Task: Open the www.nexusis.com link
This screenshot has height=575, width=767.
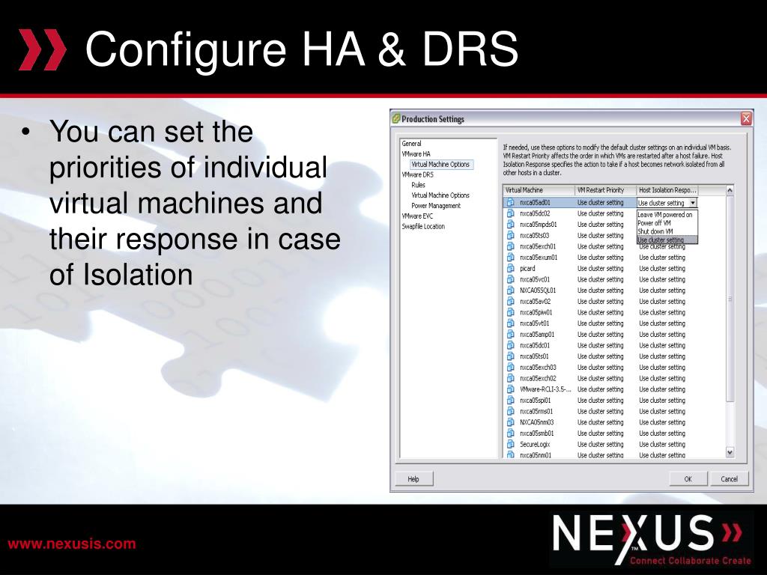Action: [72, 544]
